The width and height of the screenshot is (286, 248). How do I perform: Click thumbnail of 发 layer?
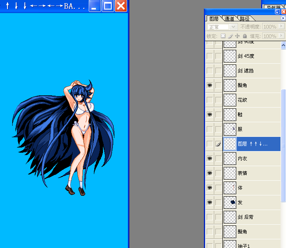[230, 203]
